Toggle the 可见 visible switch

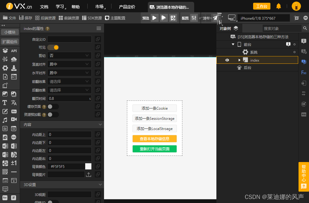coord(53,47)
